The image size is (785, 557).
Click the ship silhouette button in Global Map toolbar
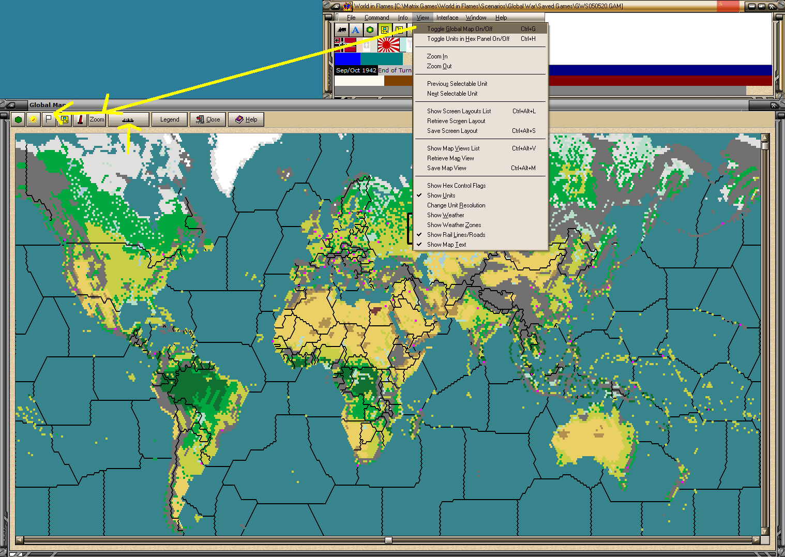click(x=128, y=119)
